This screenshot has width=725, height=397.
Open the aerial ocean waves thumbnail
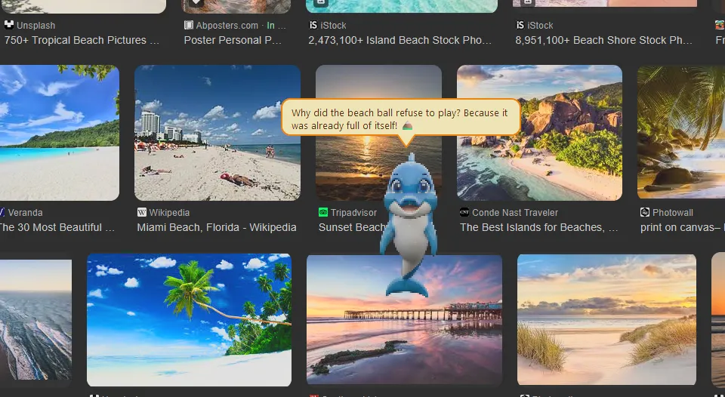pyautogui.click(x=35, y=320)
